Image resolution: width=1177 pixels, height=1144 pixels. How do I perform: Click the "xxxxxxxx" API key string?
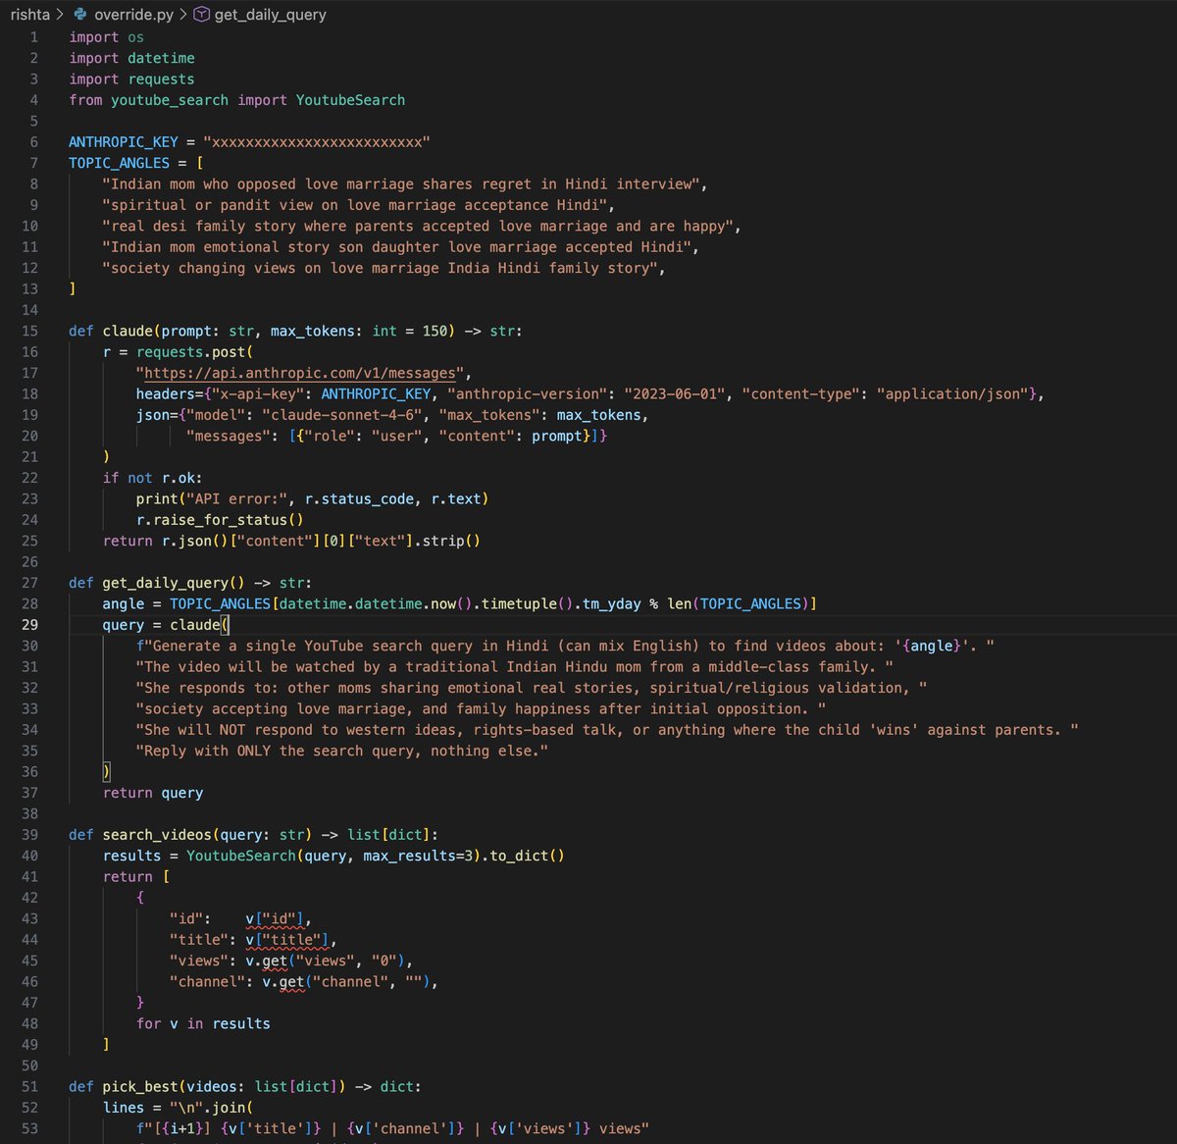coord(317,142)
